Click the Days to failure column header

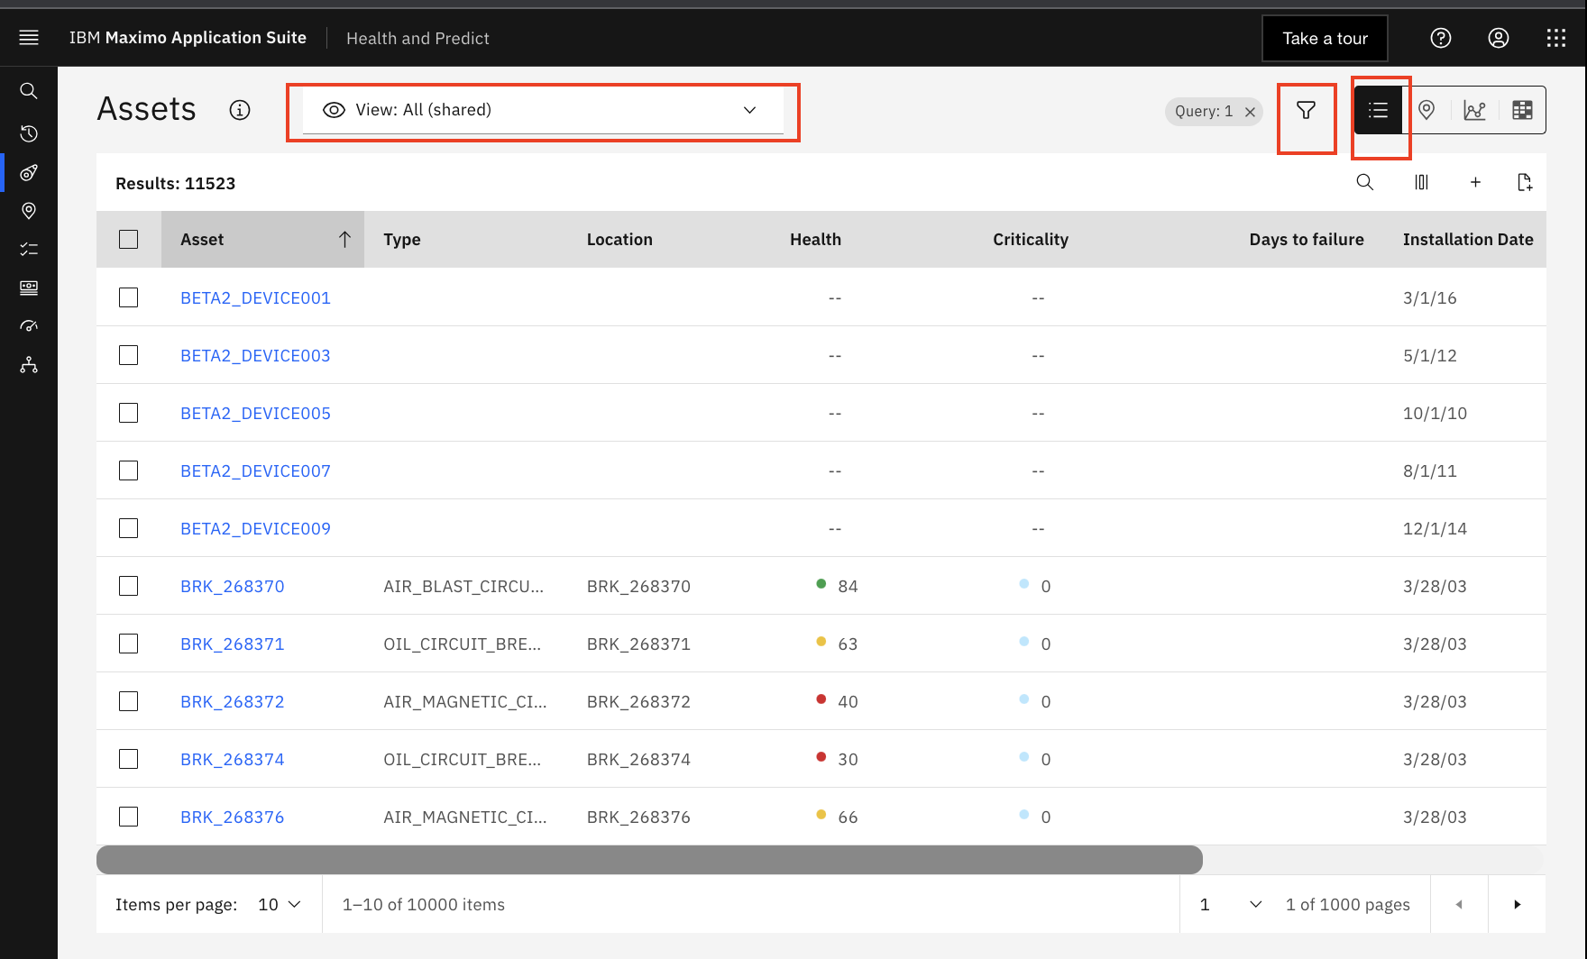(1307, 239)
